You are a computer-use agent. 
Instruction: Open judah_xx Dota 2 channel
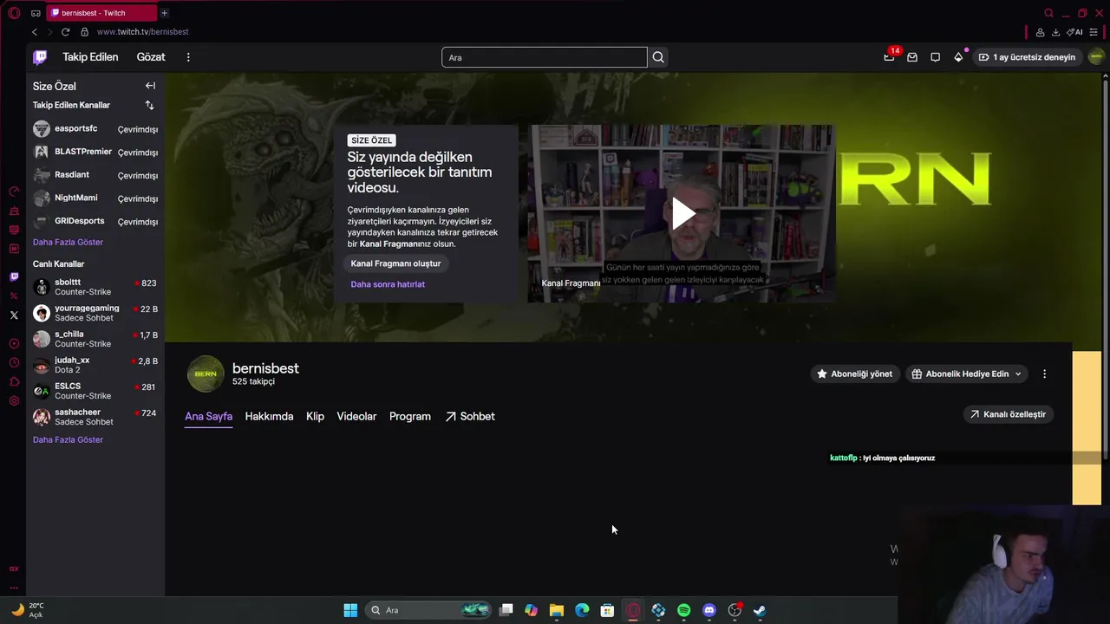point(95,365)
